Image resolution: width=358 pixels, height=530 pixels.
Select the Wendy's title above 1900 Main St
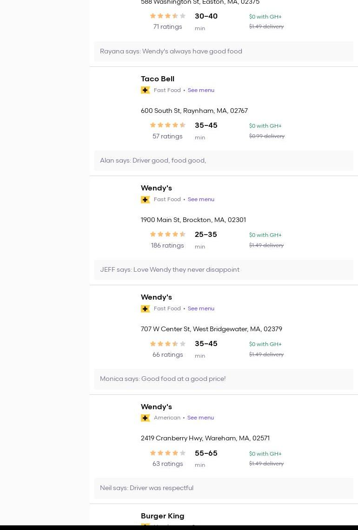point(156,188)
